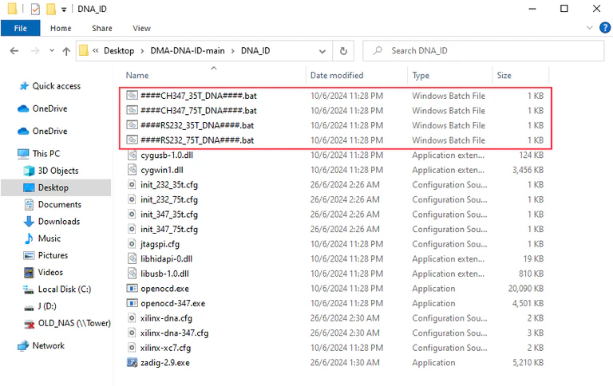This screenshot has width=613, height=386.
Task: Open the Share ribbon tab
Action: 102,28
